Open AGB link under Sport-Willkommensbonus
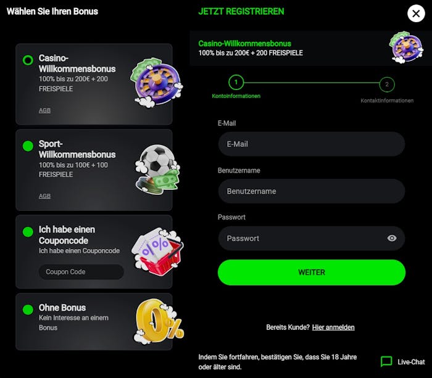Image resolution: width=432 pixels, height=378 pixels. coord(44,196)
